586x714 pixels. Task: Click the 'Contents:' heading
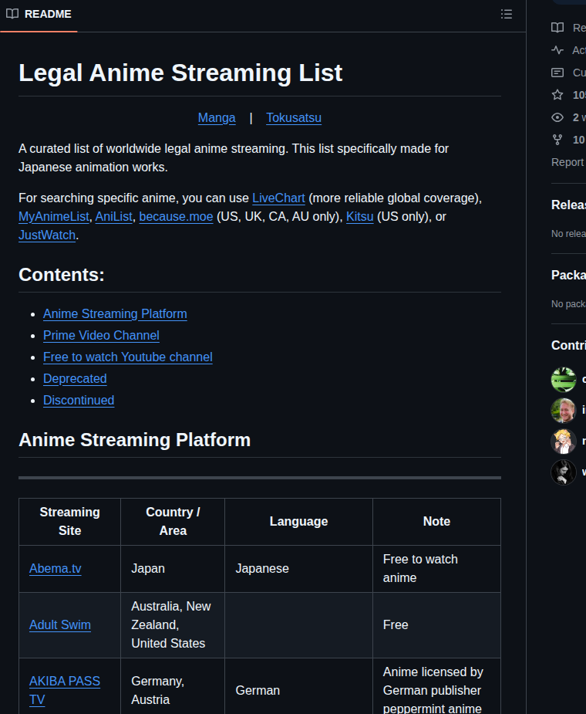(62, 275)
